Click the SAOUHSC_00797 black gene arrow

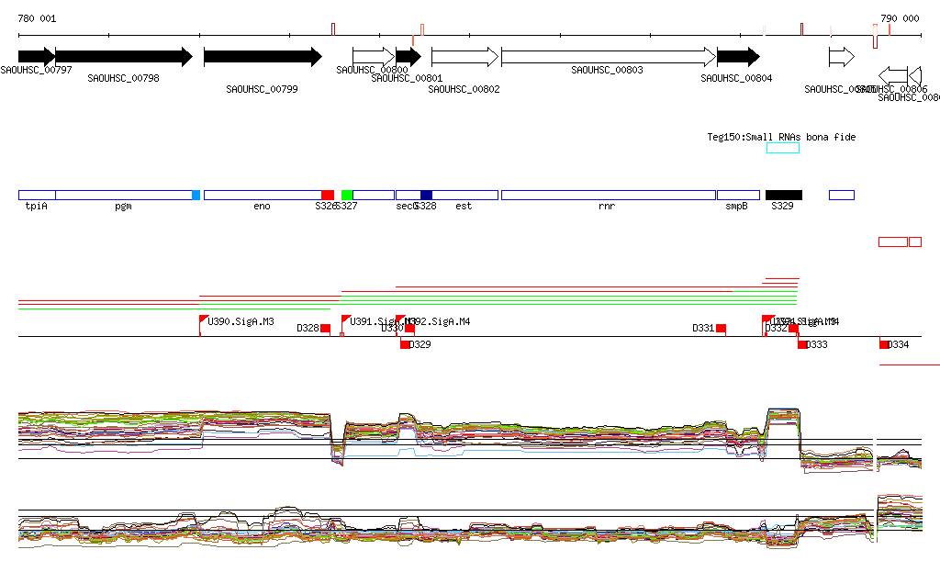pyautogui.click(x=36, y=57)
